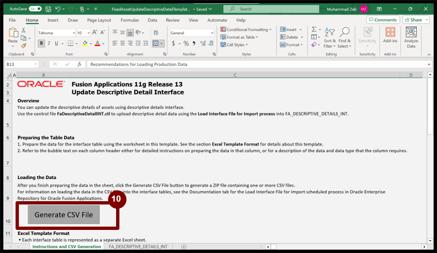Viewport: 437px width, 253px height.
Task: Open the File menu
Action: [12, 20]
